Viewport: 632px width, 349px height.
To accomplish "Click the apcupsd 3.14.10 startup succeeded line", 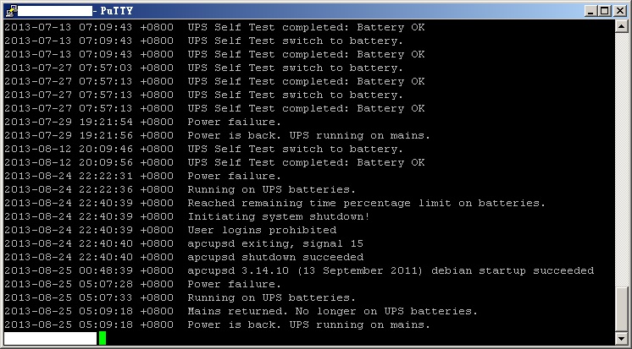I will pyautogui.click(x=391, y=270).
